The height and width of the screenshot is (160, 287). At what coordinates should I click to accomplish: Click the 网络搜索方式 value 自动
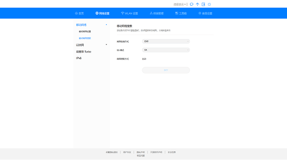tap(144, 59)
